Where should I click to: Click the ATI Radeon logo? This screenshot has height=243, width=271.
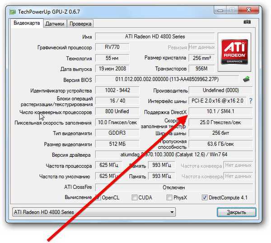(234, 52)
